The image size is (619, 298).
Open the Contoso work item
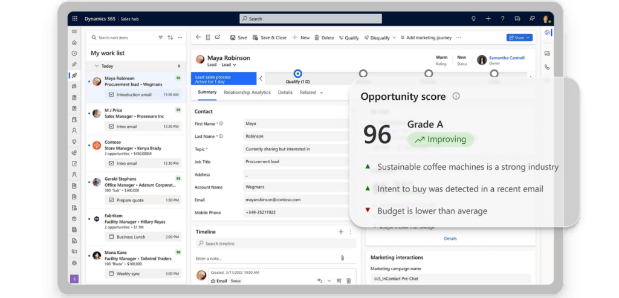pyautogui.click(x=136, y=154)
